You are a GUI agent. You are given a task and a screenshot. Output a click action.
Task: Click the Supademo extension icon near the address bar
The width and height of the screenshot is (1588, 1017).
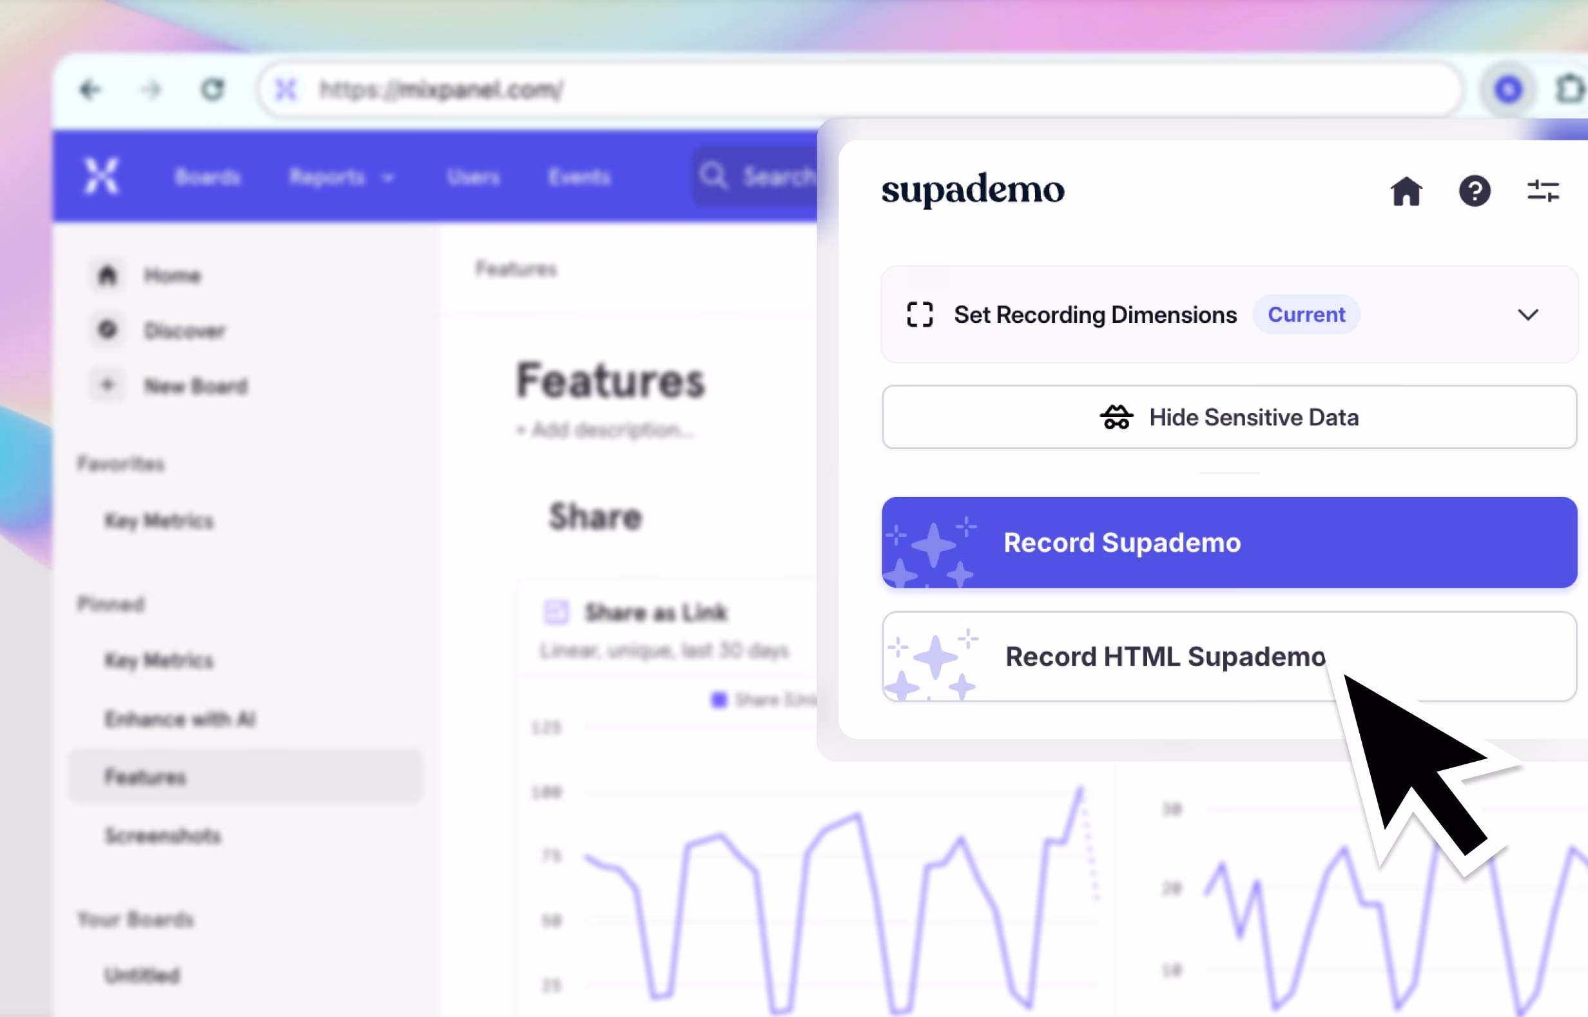(1507, 90)
